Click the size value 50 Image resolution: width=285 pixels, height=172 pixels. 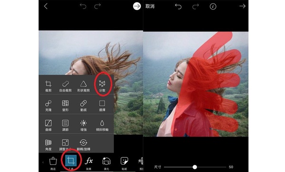231,167
